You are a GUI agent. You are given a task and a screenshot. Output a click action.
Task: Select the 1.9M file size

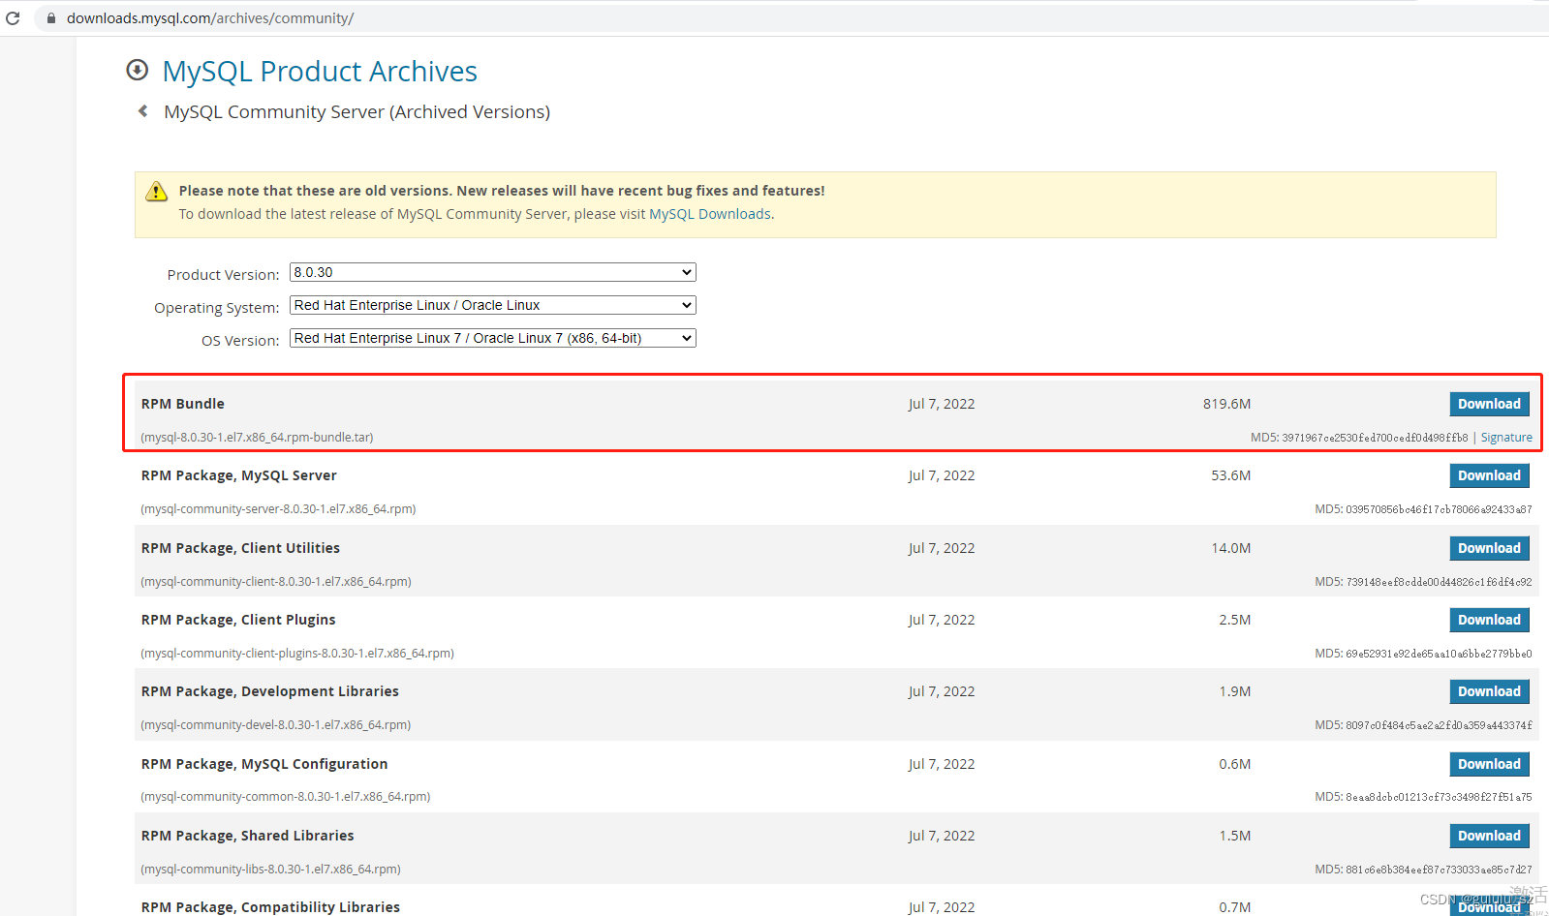pyautogui.click(x=1235, y=691)
